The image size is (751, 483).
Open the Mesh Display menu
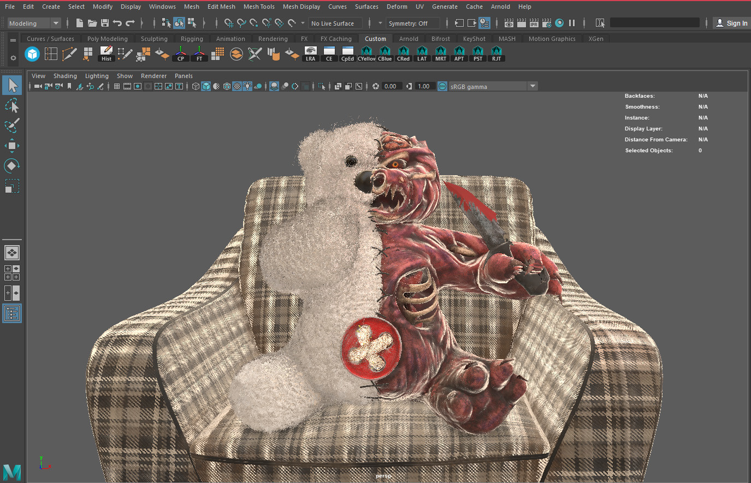click(x=301, y=7)
